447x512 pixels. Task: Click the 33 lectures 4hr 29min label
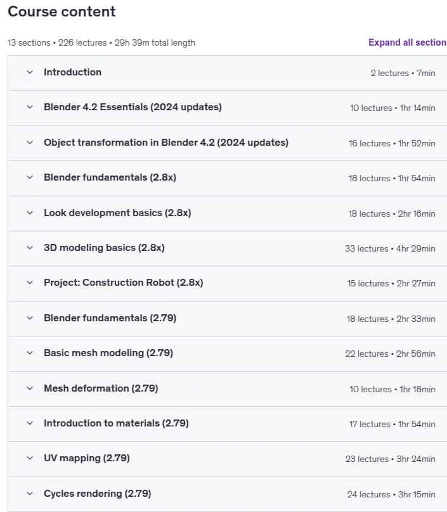[x=390, y=249]
